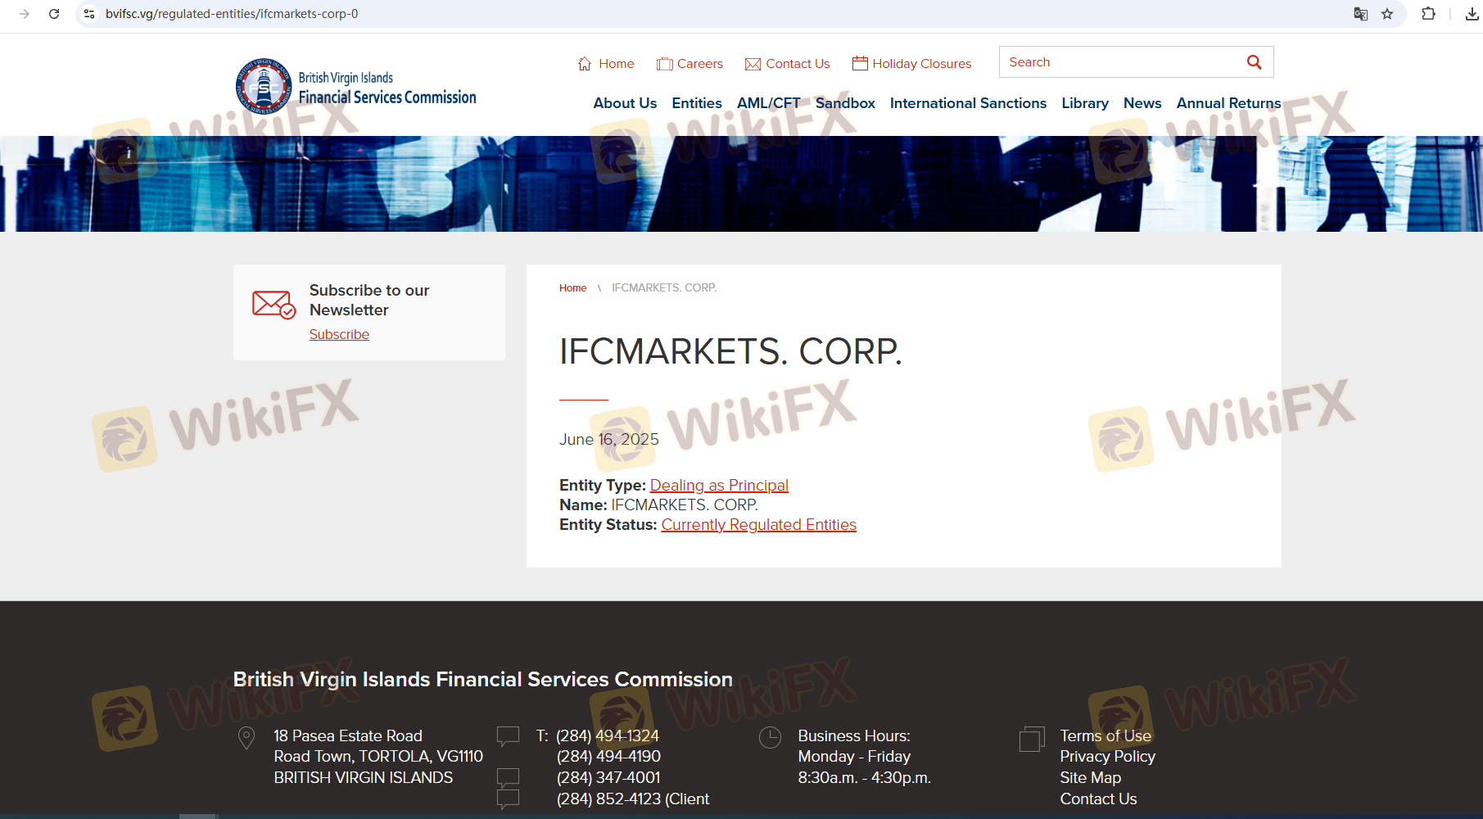Open the Careers link
Viewport: 1483px width, 819px height.
tap(700, 64)
